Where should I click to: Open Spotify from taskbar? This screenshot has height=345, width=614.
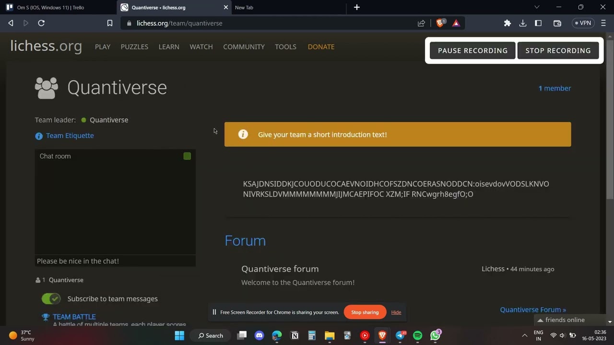click(417, 335)
